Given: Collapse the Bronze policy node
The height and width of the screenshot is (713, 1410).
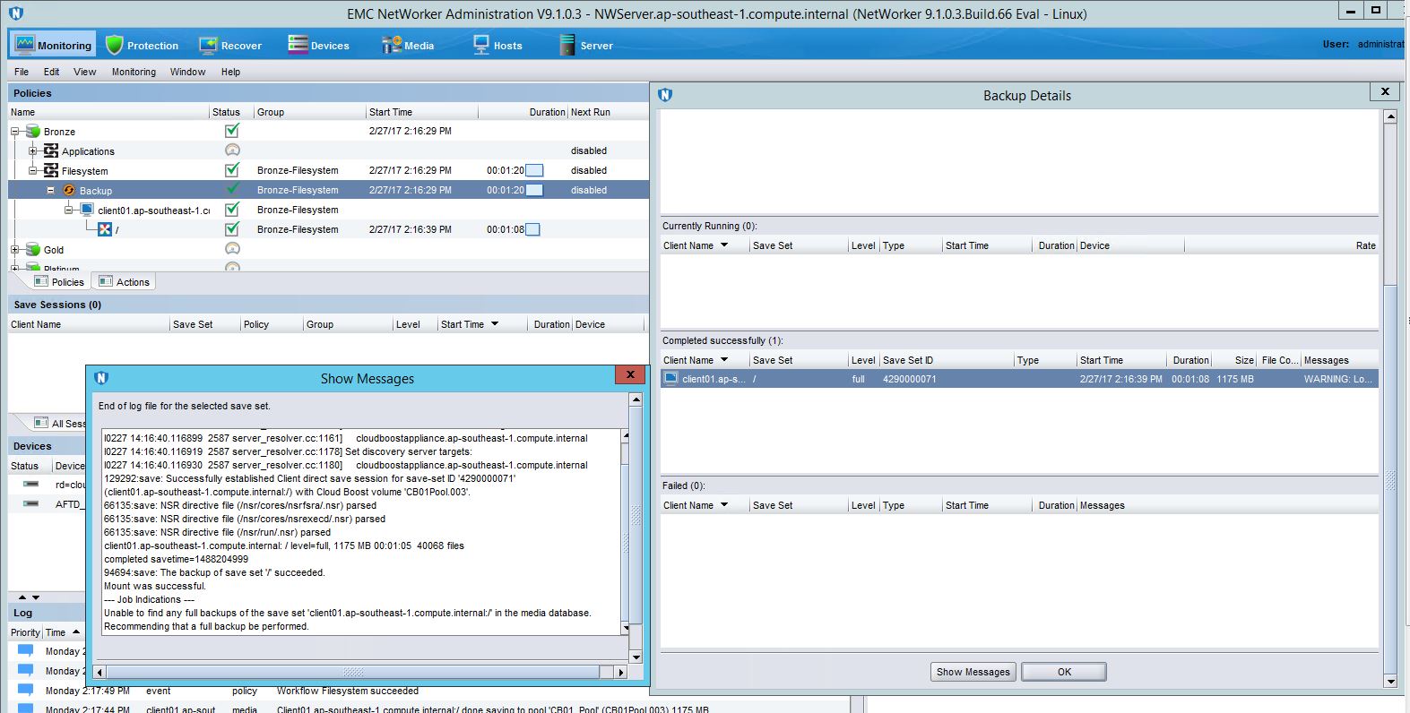Looking at the screenshot, I should (x=14, y=132).
